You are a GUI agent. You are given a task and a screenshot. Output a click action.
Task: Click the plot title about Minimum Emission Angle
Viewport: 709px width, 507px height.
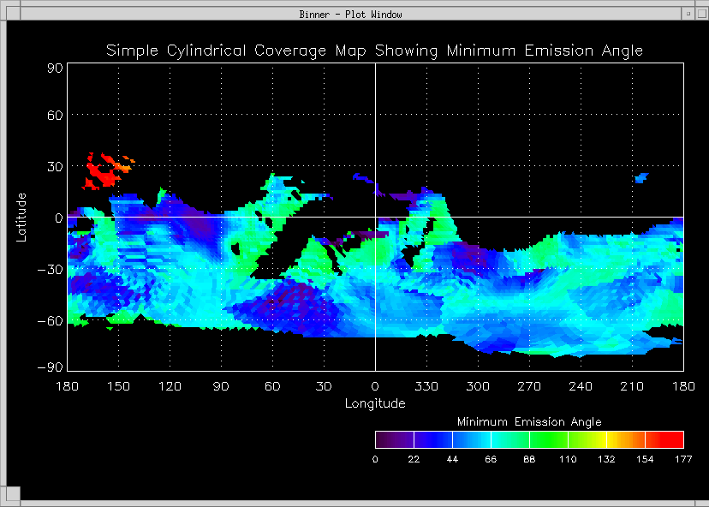click(x=374, y=51)
